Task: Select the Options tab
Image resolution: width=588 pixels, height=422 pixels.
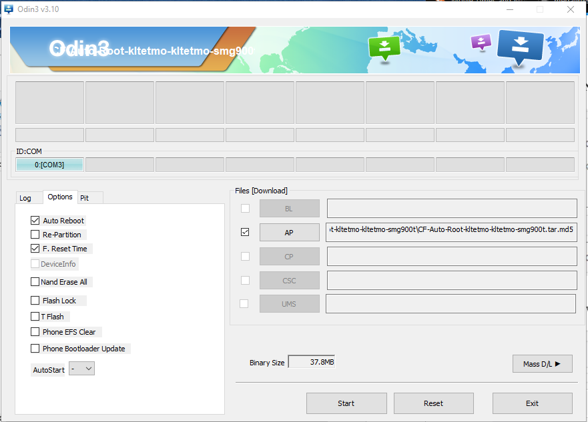Action: [x=60, y=197]
